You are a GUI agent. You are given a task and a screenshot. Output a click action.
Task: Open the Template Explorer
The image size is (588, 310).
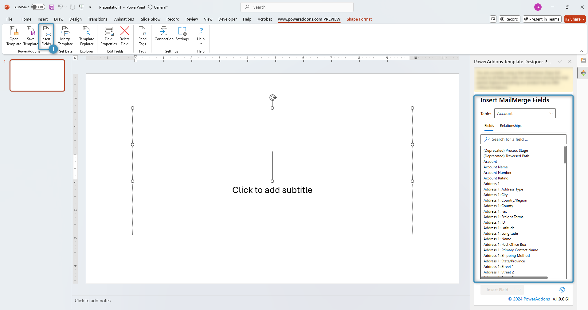pos(87,36)
